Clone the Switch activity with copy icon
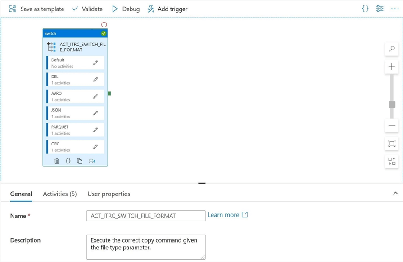This screenshot has height=262, width=403. [80, 161]
